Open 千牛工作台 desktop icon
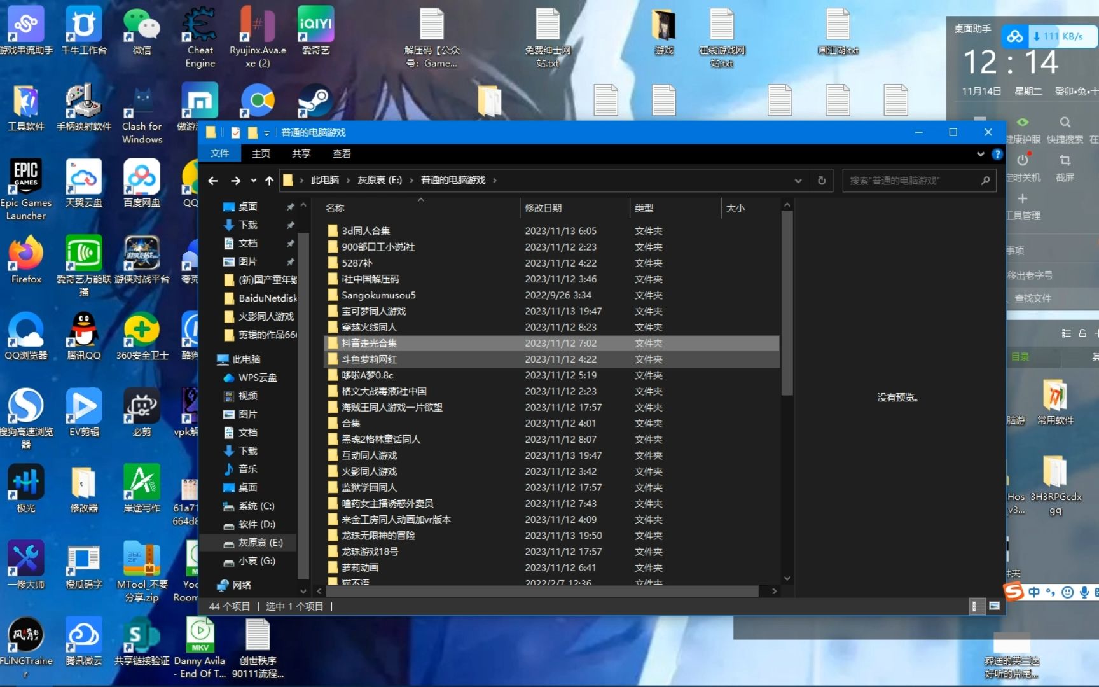Screen dimensions: 1099x687 click(84, 31)
